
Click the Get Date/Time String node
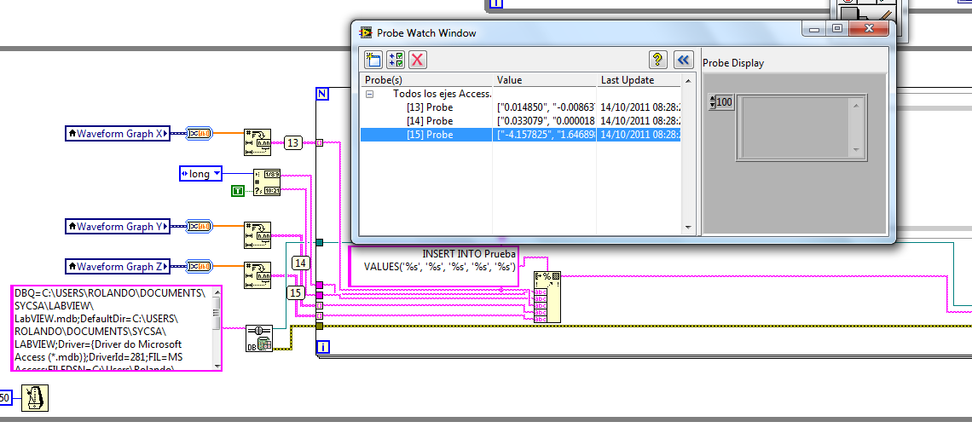click(267, 182)
